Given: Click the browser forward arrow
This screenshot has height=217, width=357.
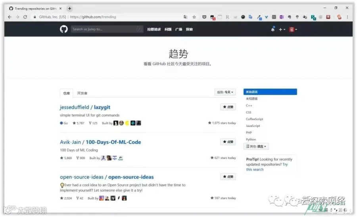Looking at the screenshot, I should (17, 17).
